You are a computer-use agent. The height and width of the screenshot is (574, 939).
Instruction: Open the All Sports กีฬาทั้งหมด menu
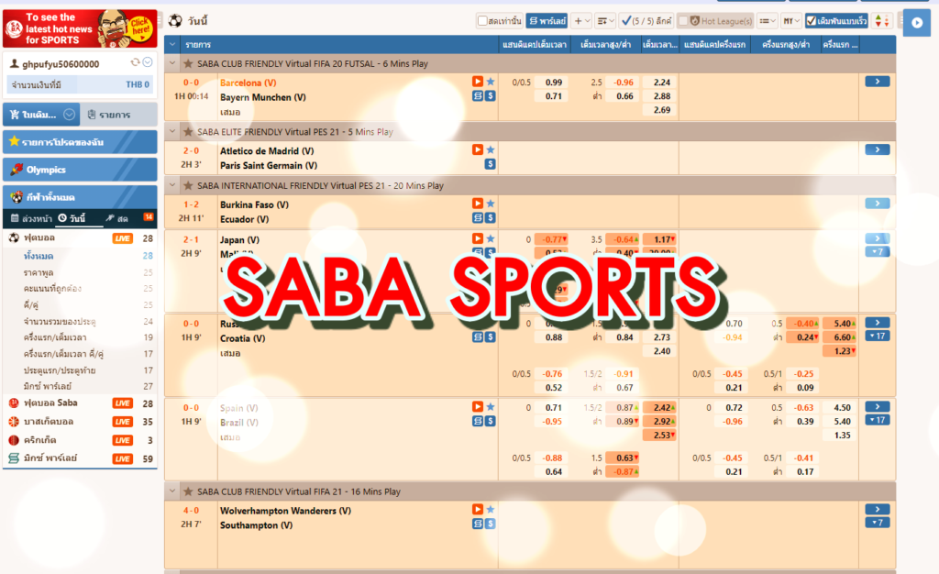(x=80, y=197)
